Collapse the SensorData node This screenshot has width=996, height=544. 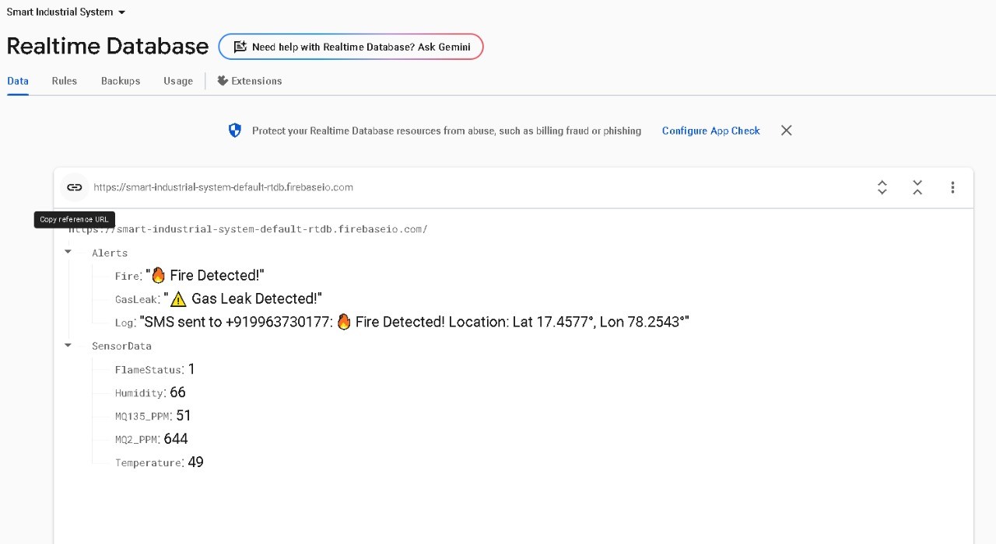pyautogui.click(x=68, y=345)
